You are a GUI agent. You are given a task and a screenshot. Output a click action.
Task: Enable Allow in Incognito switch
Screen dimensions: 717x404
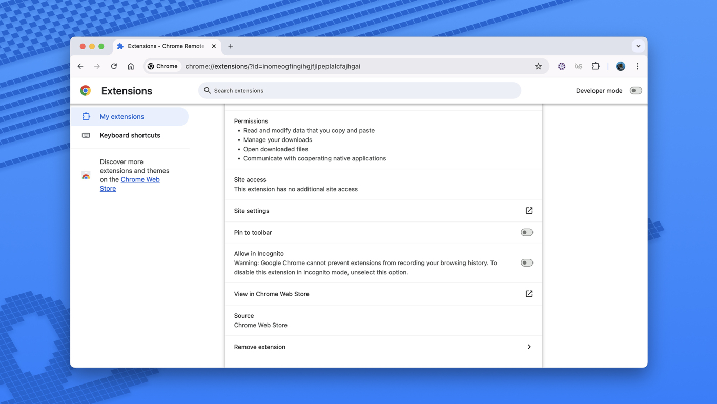526,262
